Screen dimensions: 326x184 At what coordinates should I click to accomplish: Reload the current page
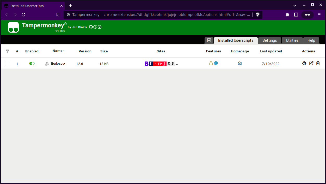[x=23, y=15]
